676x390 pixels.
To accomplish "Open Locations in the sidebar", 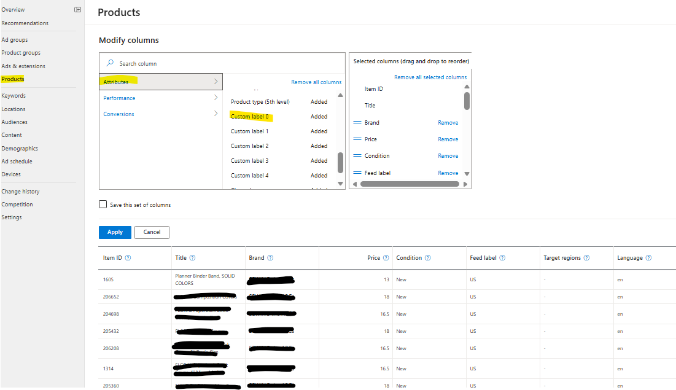I will pos(14,109).
